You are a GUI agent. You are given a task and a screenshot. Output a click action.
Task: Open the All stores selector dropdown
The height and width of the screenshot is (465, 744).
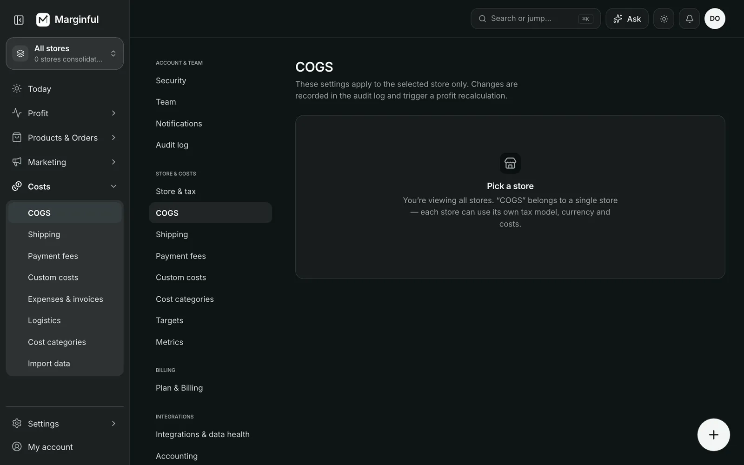tap(65, 53)
